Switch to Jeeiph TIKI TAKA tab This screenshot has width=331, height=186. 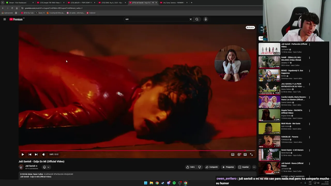[x=50, y=3]
